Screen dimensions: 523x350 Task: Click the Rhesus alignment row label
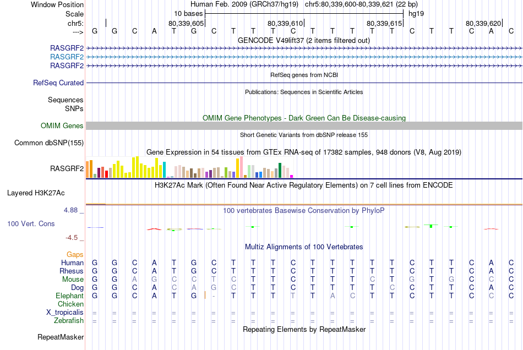[72, 271]
